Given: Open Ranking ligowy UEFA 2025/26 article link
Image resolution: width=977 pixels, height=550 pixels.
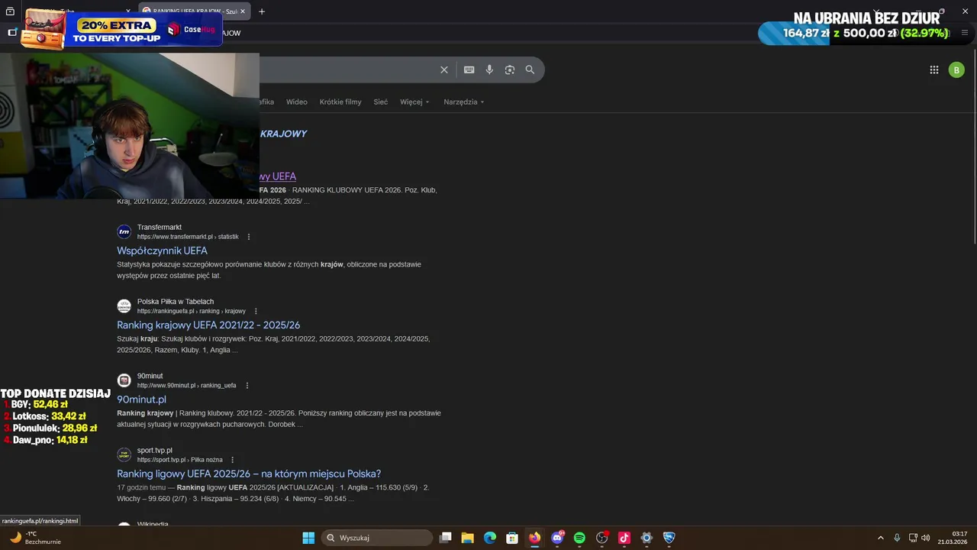Looking at the screenshot, I should pos(249,474).
